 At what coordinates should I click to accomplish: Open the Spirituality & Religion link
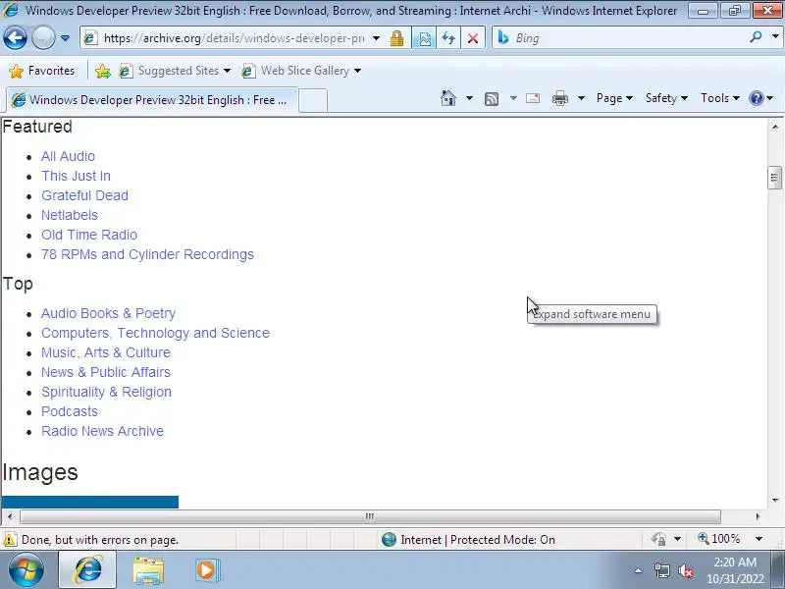tap(106, 392)
